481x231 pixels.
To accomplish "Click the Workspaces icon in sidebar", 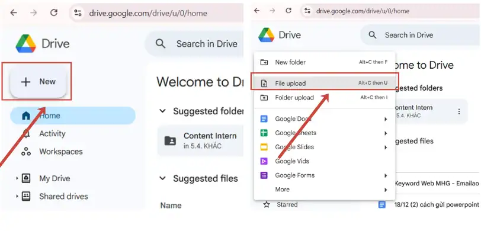I will [26, 152].
